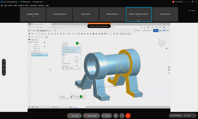This screenshot has width=198, height=119.
Task: Click the Share button in meeting controls
Action: pyautogui.click(x=107, y=116)
